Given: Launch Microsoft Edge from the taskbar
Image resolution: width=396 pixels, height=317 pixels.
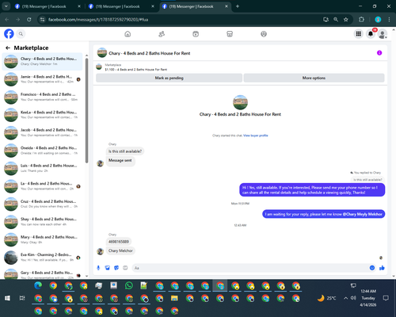Looking at the screenshot, I should (38, 285).
